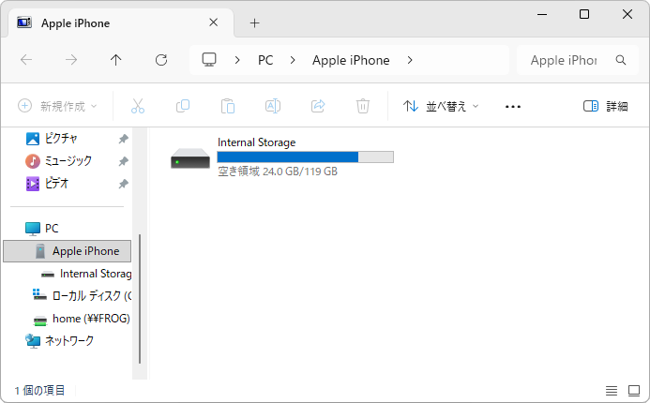Go forward with the right arrow
650x403 pixels.
point(71,60)
